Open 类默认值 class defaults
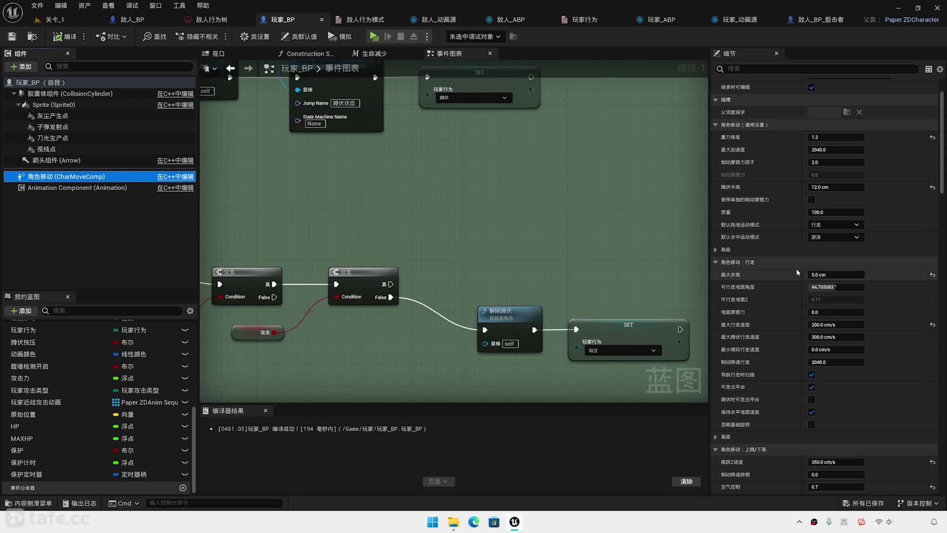The image size is (947, 533). [299, 37]
